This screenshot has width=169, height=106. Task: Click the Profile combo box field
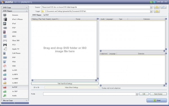click(90, 94)
